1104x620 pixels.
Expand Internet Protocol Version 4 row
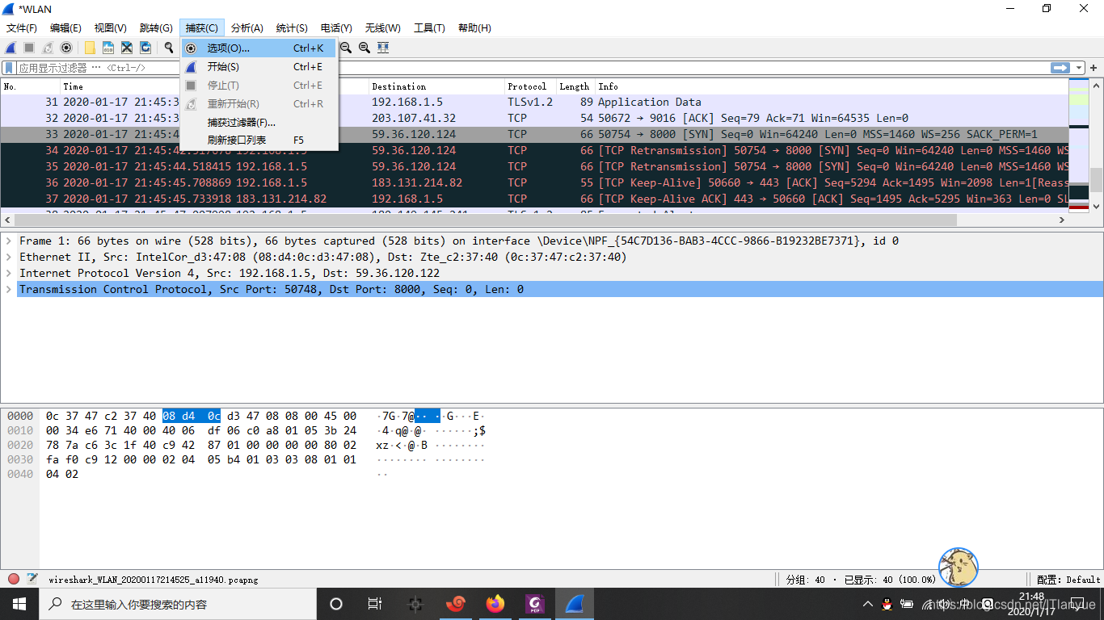coord(9,273)
